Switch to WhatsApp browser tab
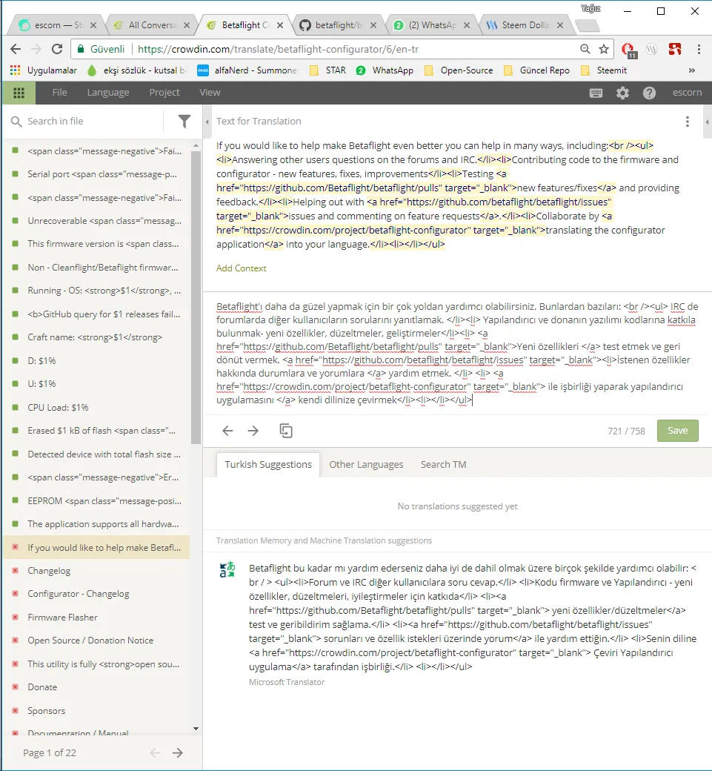This screenshot has height=771, width=712. pyautogui.click(x=431, y=25)
